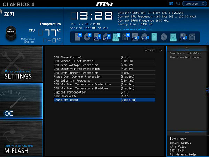Click the Current CPU Frequency 4.60 GHz line
Image resolution: width=209 pixels, height=157 pixels.
pyautogui.click(x=157, y=16)
